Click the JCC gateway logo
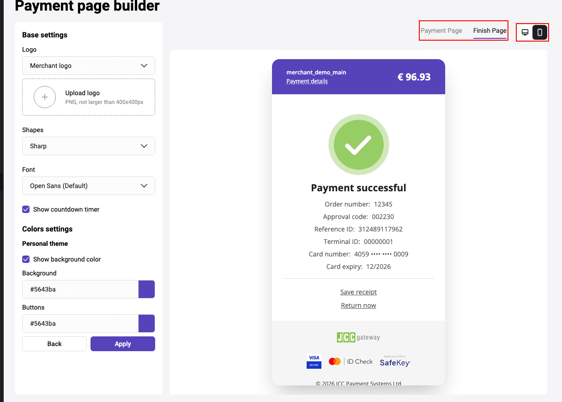The width and height of the screenshot is (562, 402). tap(358, 337)
